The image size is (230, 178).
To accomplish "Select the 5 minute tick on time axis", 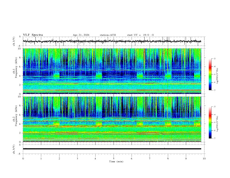I will coord(114,159).
